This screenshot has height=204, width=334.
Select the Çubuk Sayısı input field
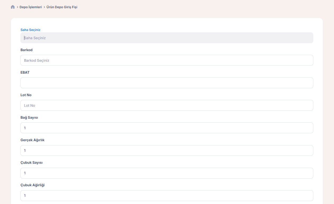(167, 173)
